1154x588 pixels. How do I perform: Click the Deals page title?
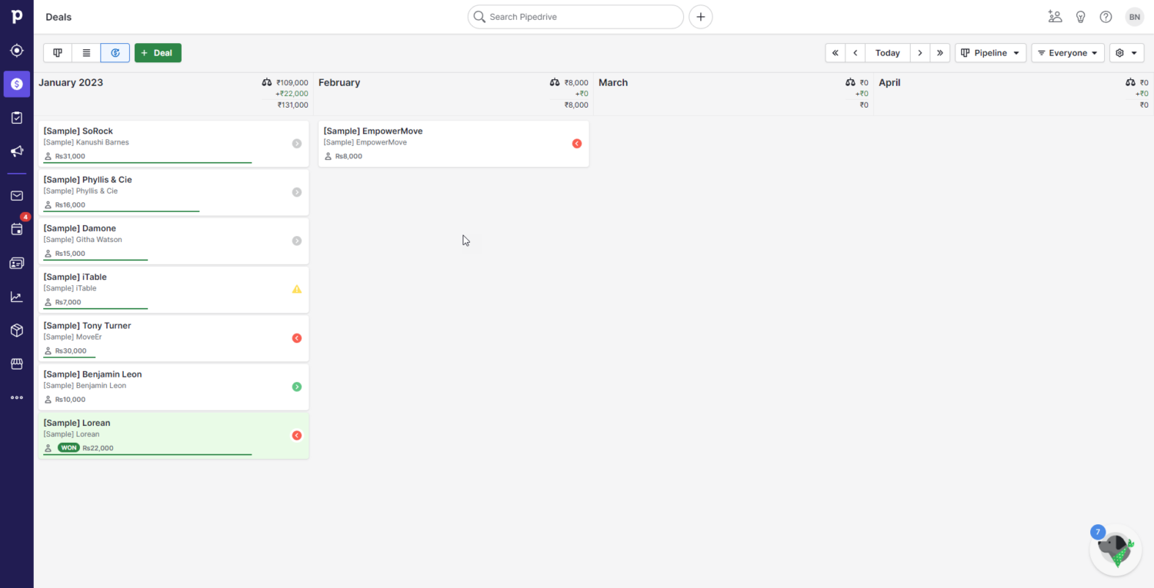pyautogui.click(x=58, y=17)
